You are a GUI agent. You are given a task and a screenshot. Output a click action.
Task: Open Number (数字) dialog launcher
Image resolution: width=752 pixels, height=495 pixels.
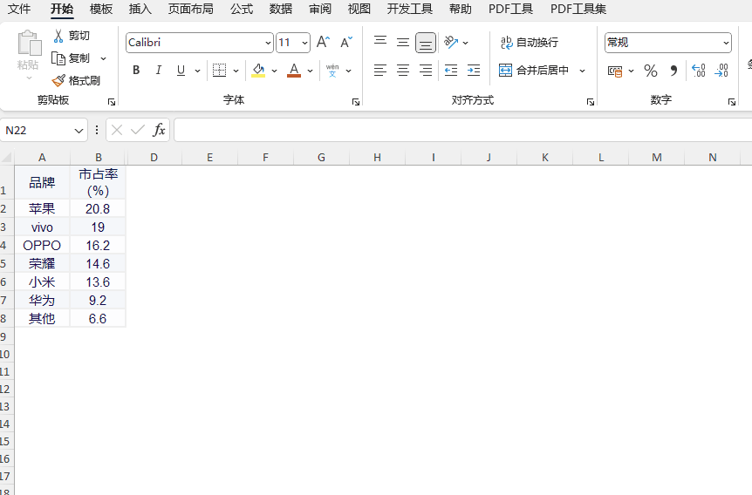click(732, 102)
